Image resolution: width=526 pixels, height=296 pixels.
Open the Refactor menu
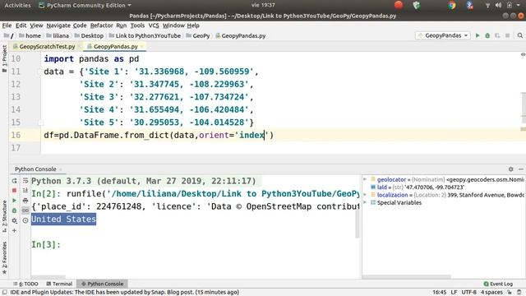pyautogui.click(x=101, y=25)
